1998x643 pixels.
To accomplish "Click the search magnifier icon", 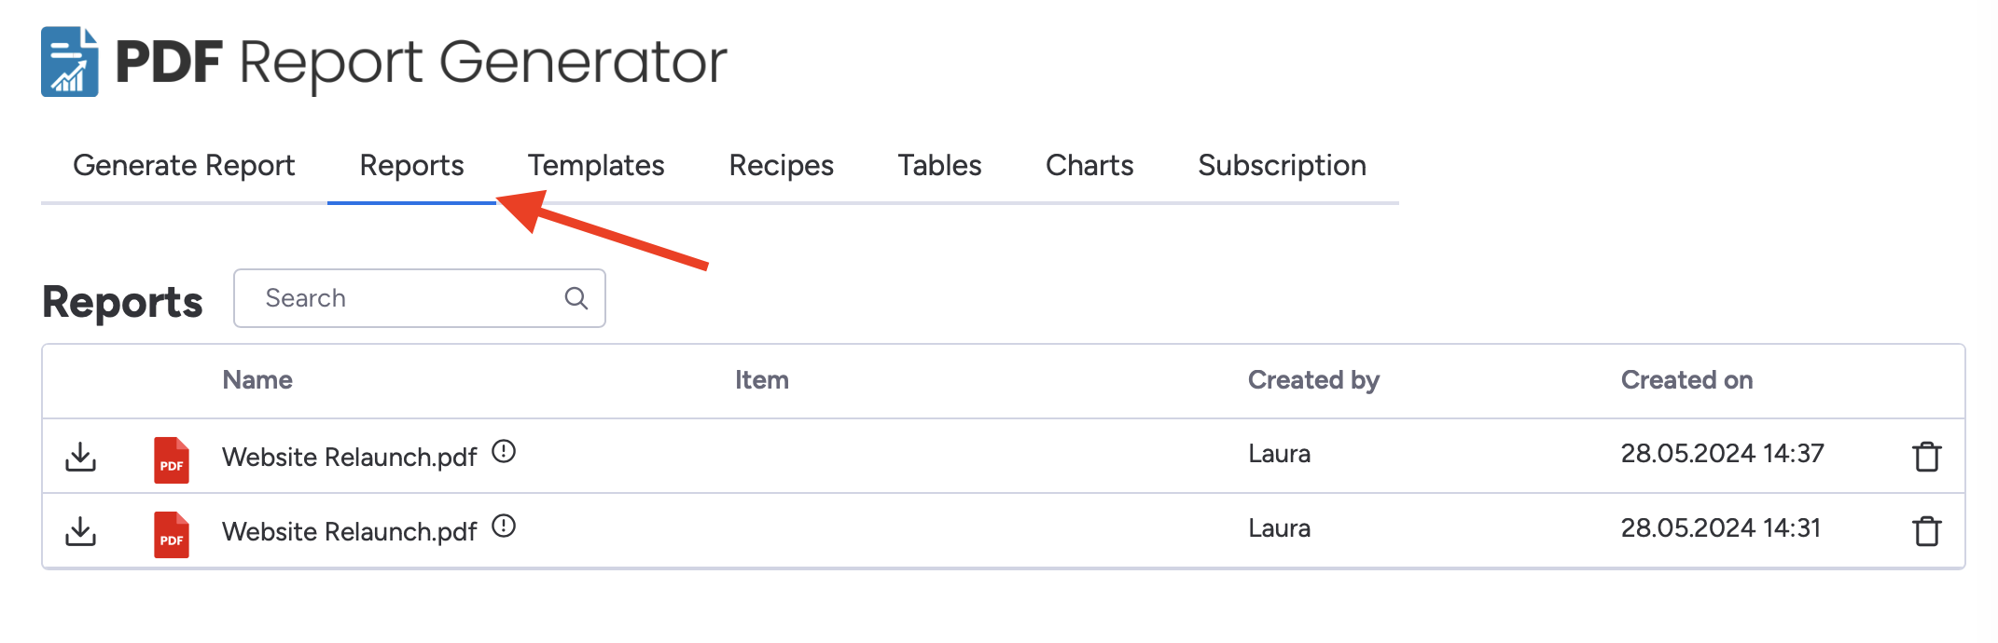I will click(576, 298).
